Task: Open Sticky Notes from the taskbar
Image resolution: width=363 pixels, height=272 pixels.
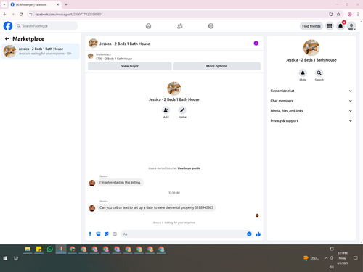Action: coord(38,249)
